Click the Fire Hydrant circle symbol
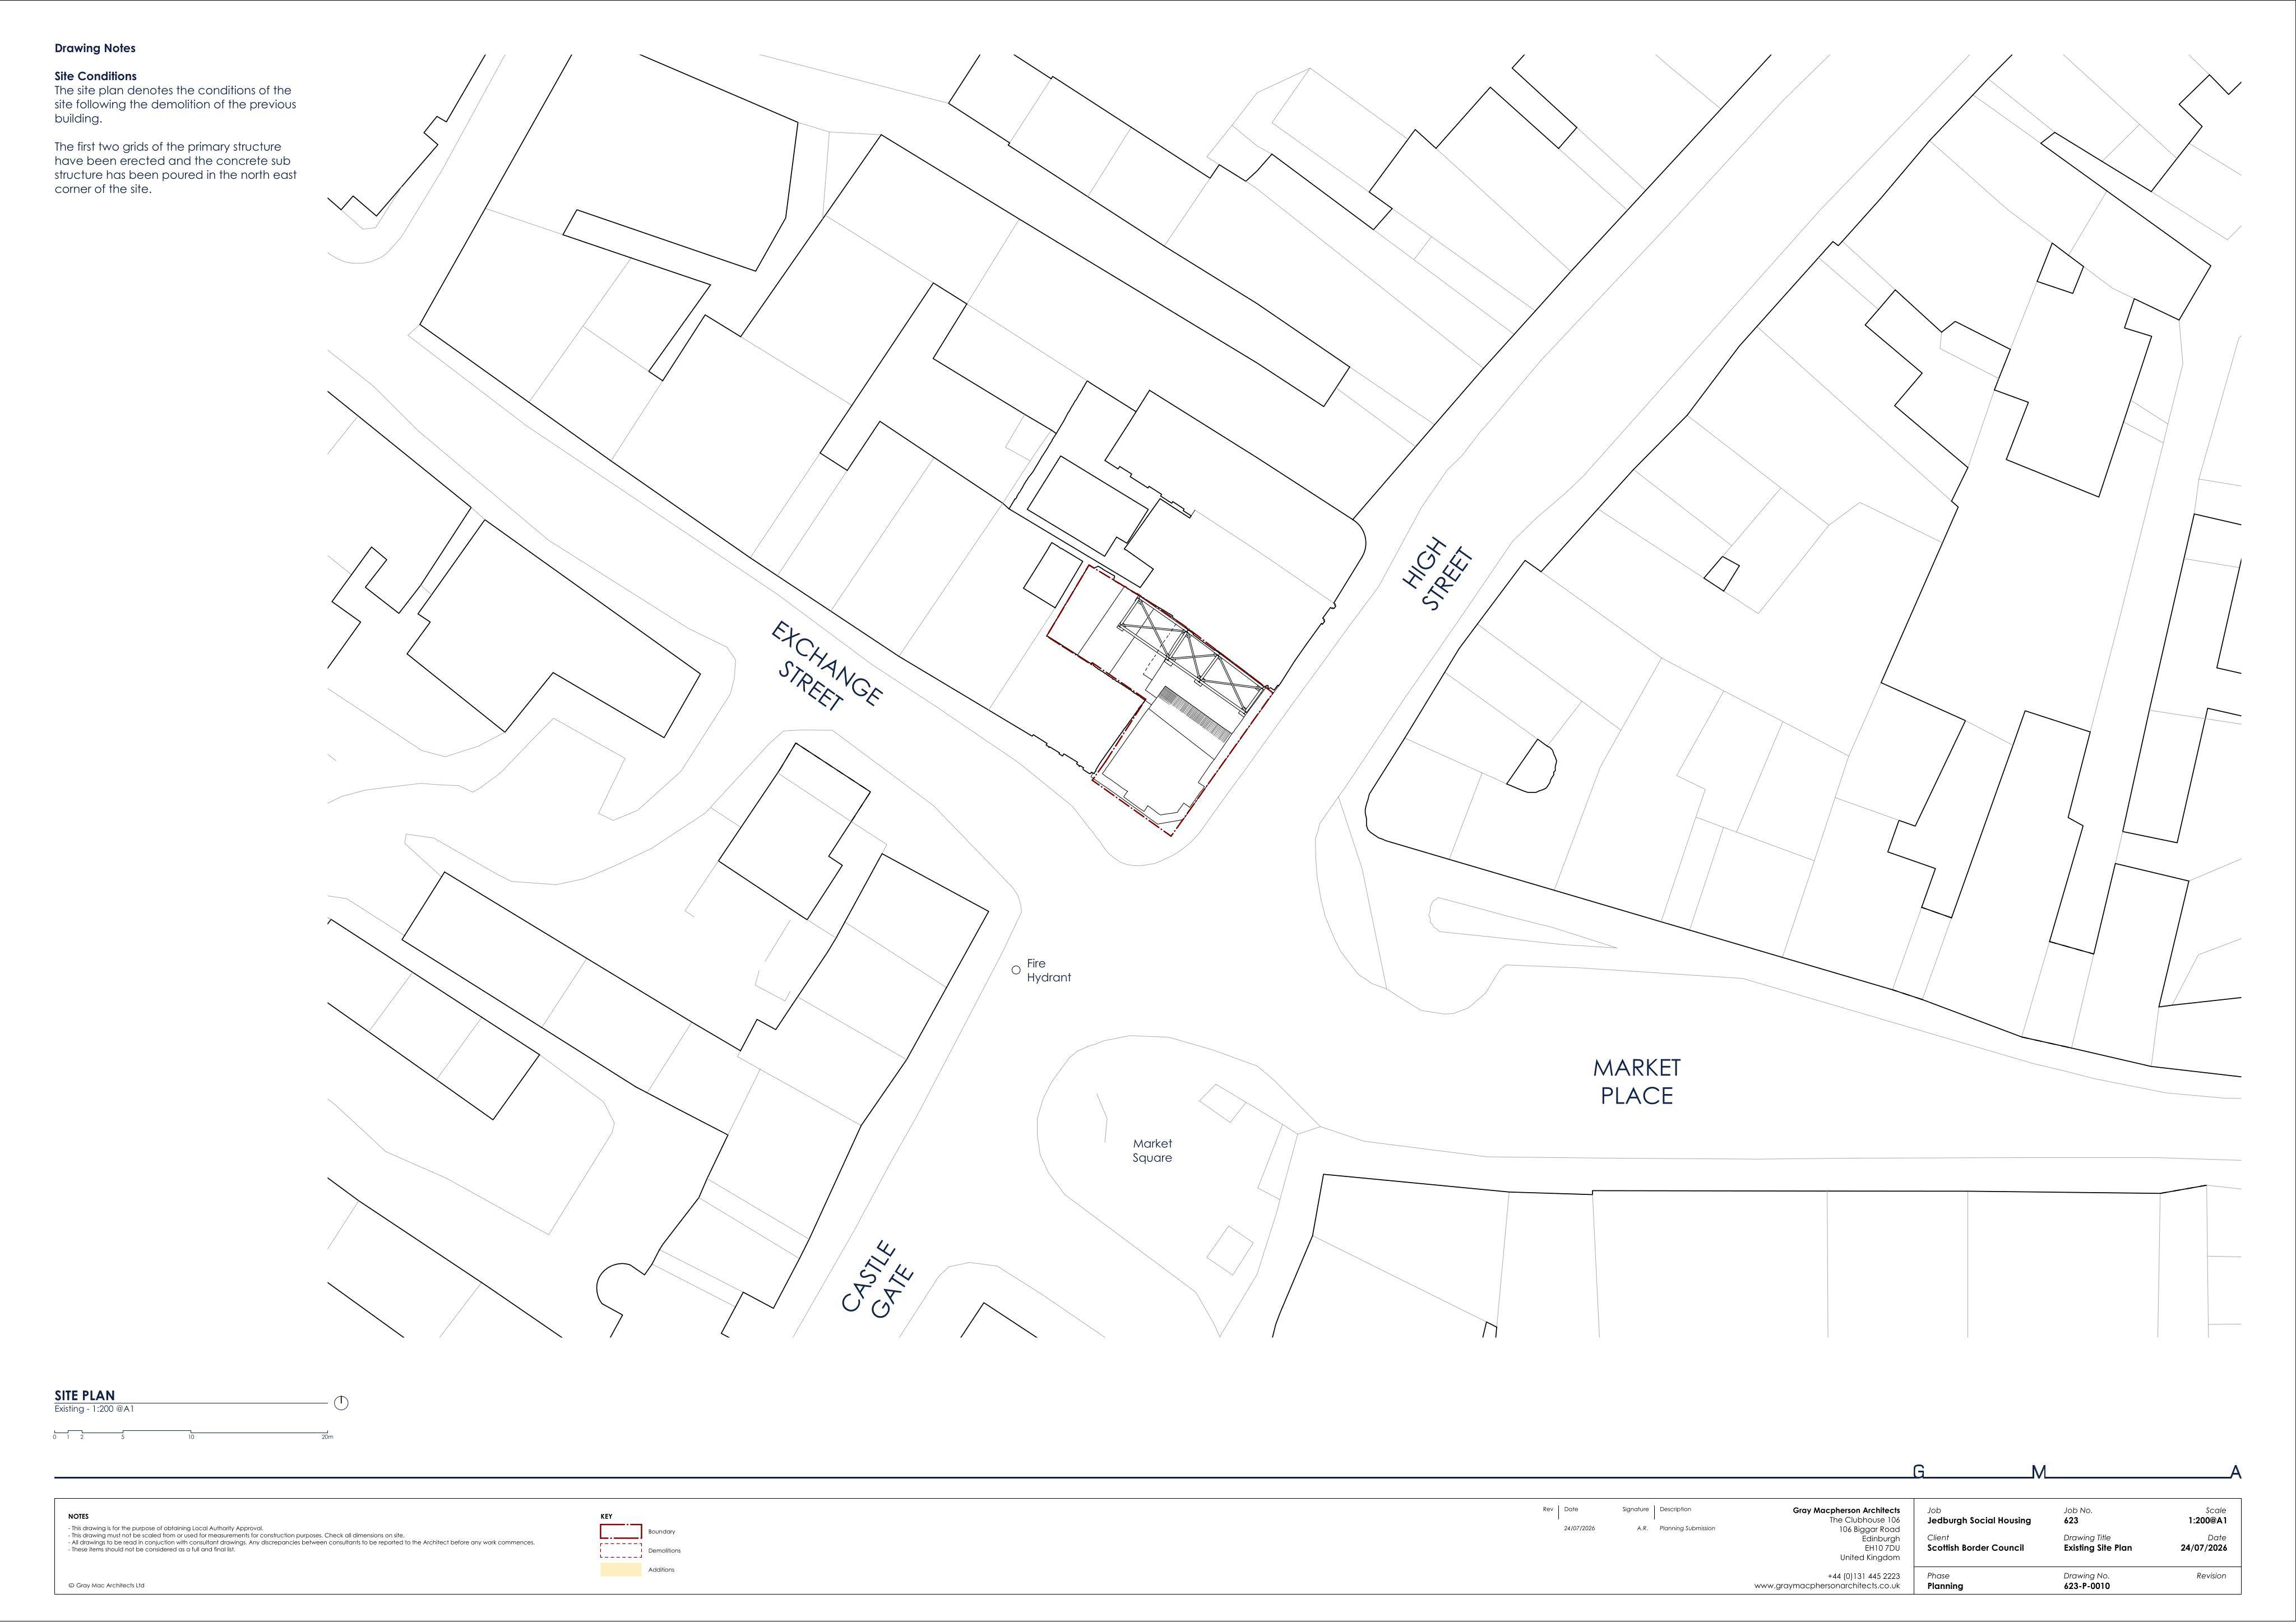The width and height of the screenshot is (2296, 1622). click(x=1016, y=970)
